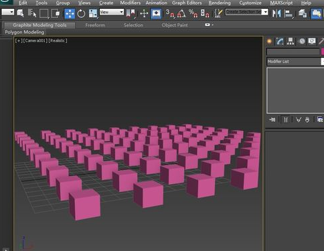
Task: Click the Camera001 viewport label
Action: point(35,41)
